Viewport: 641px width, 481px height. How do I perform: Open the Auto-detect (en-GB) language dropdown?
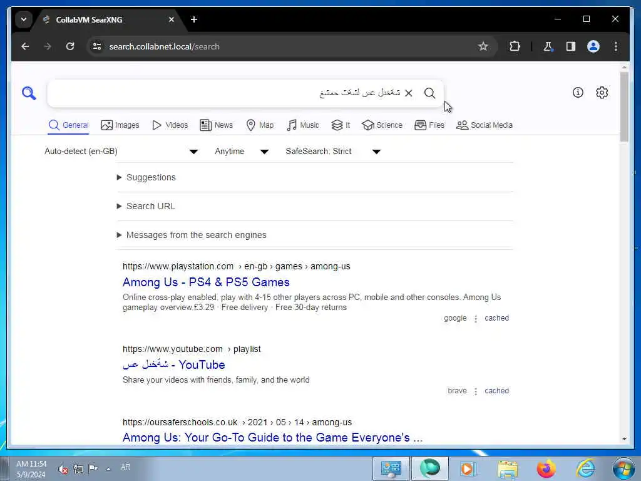tap(121, 152)
